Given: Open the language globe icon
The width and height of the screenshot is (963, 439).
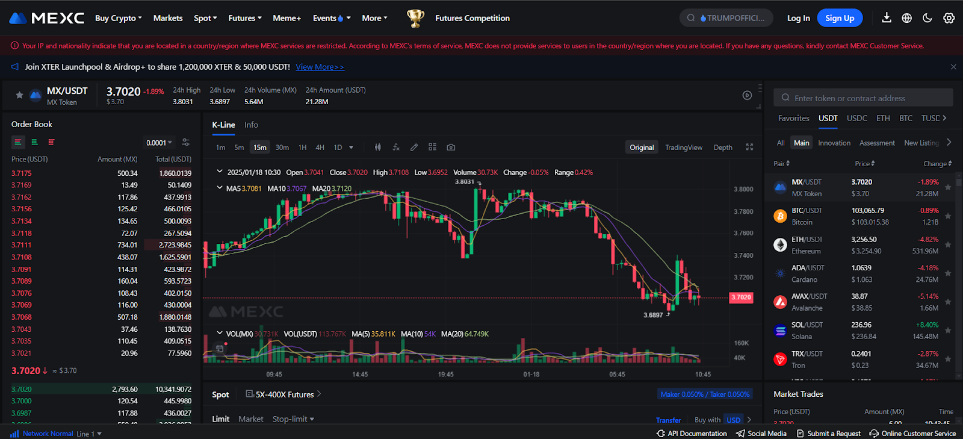Looking at the screenshot, I should click(x=907, y=18).
